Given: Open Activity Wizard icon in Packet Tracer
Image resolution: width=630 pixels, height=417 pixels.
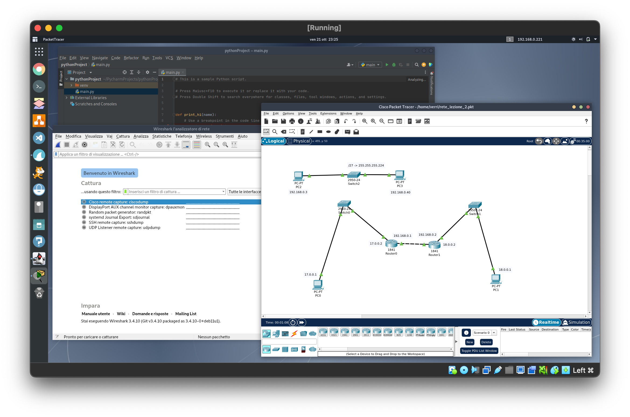Looking at the screenshot, I should [318, 121].
